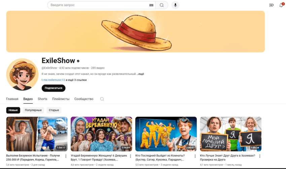Viewport: 286px width, 169px height.
Task: Click 3,4 млн просмотров • 3 дня назад
Action: tap(25, 165)
